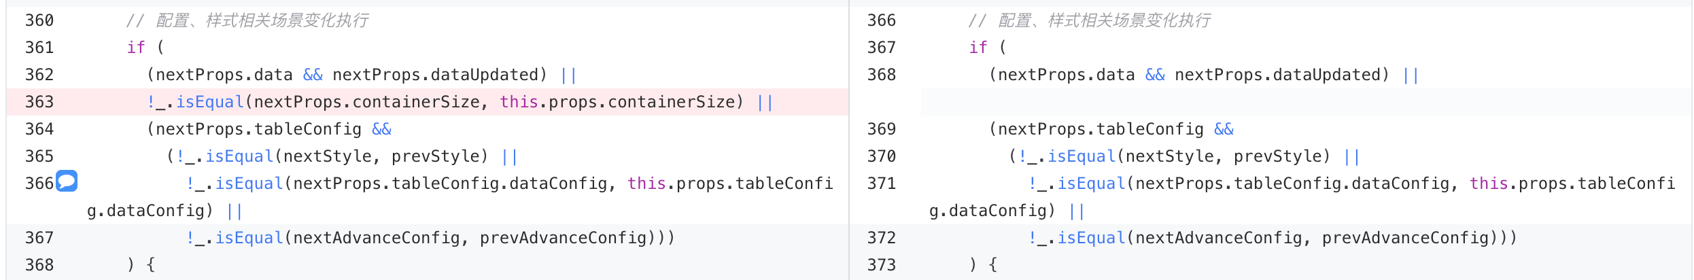Viewport: 1694px width, 280px height.
Task: Click deleted line number 363
Action: pos(39,102)
